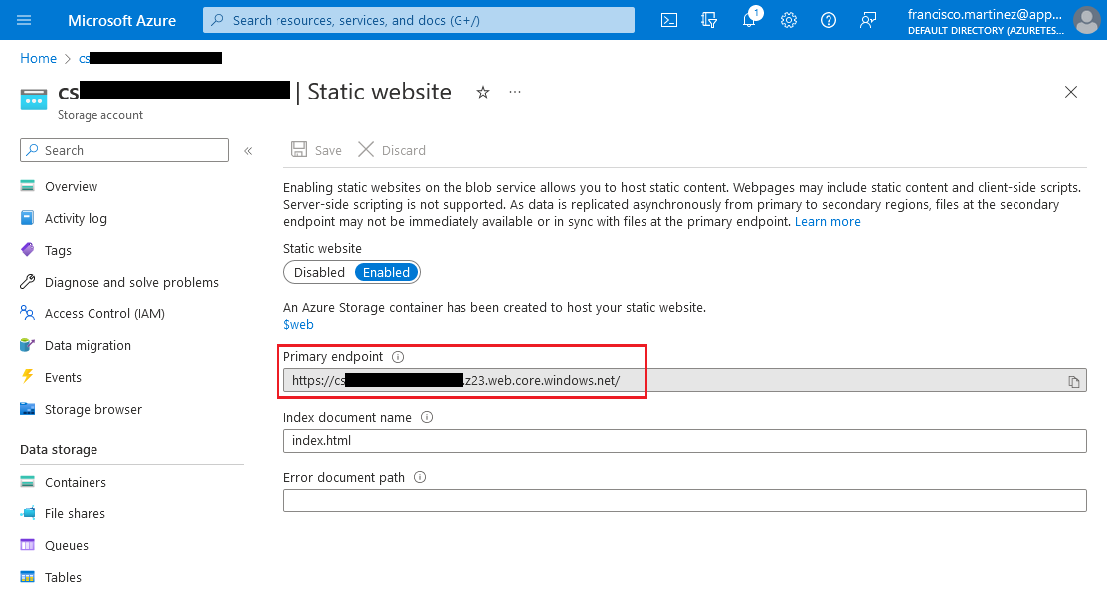Open the $web container link
The width and height of the screenshot is (1107, 593).
[x=298, y=324]
